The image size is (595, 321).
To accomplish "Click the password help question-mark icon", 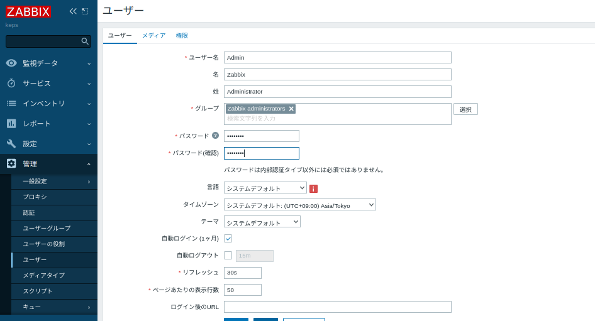I will coord(215,135).
